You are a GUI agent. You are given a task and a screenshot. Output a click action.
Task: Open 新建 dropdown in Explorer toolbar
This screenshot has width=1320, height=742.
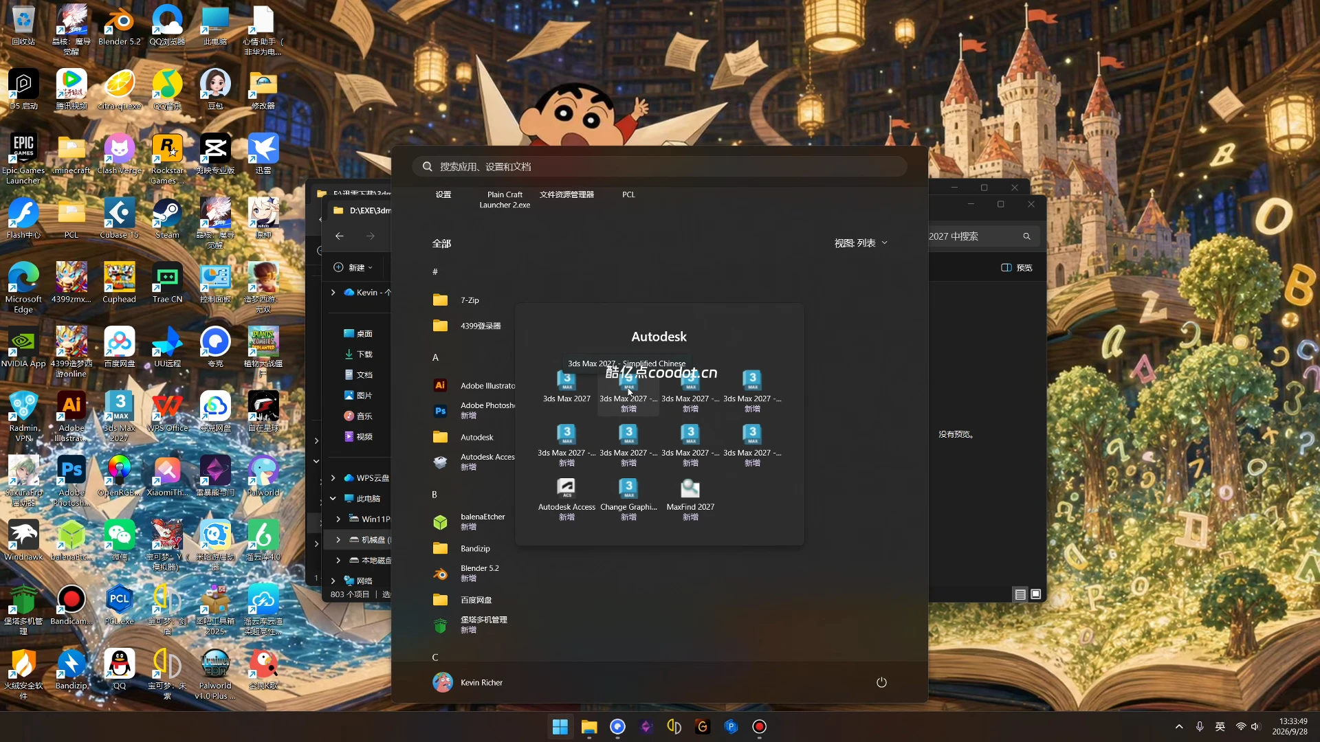click(353, 267)
